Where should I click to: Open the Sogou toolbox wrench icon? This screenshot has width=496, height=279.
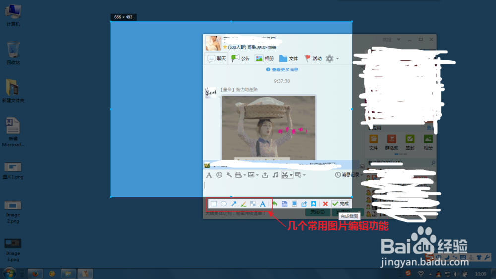pos(487,257)
